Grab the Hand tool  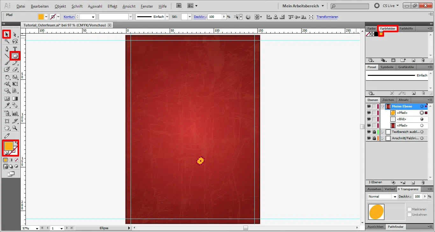[7, 128]
